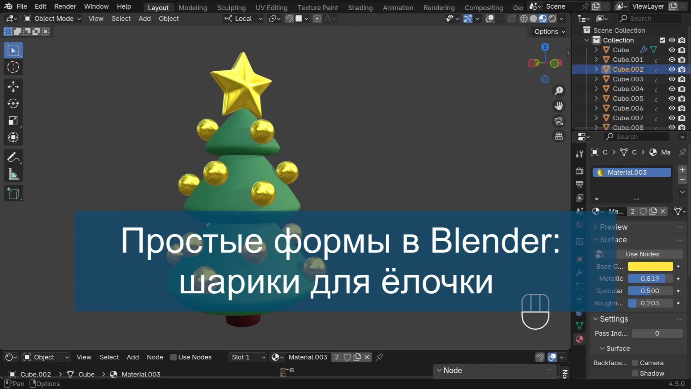Click the Metallic value slider
Viewport: 691px width, 389px height.
tap(650, 278)
